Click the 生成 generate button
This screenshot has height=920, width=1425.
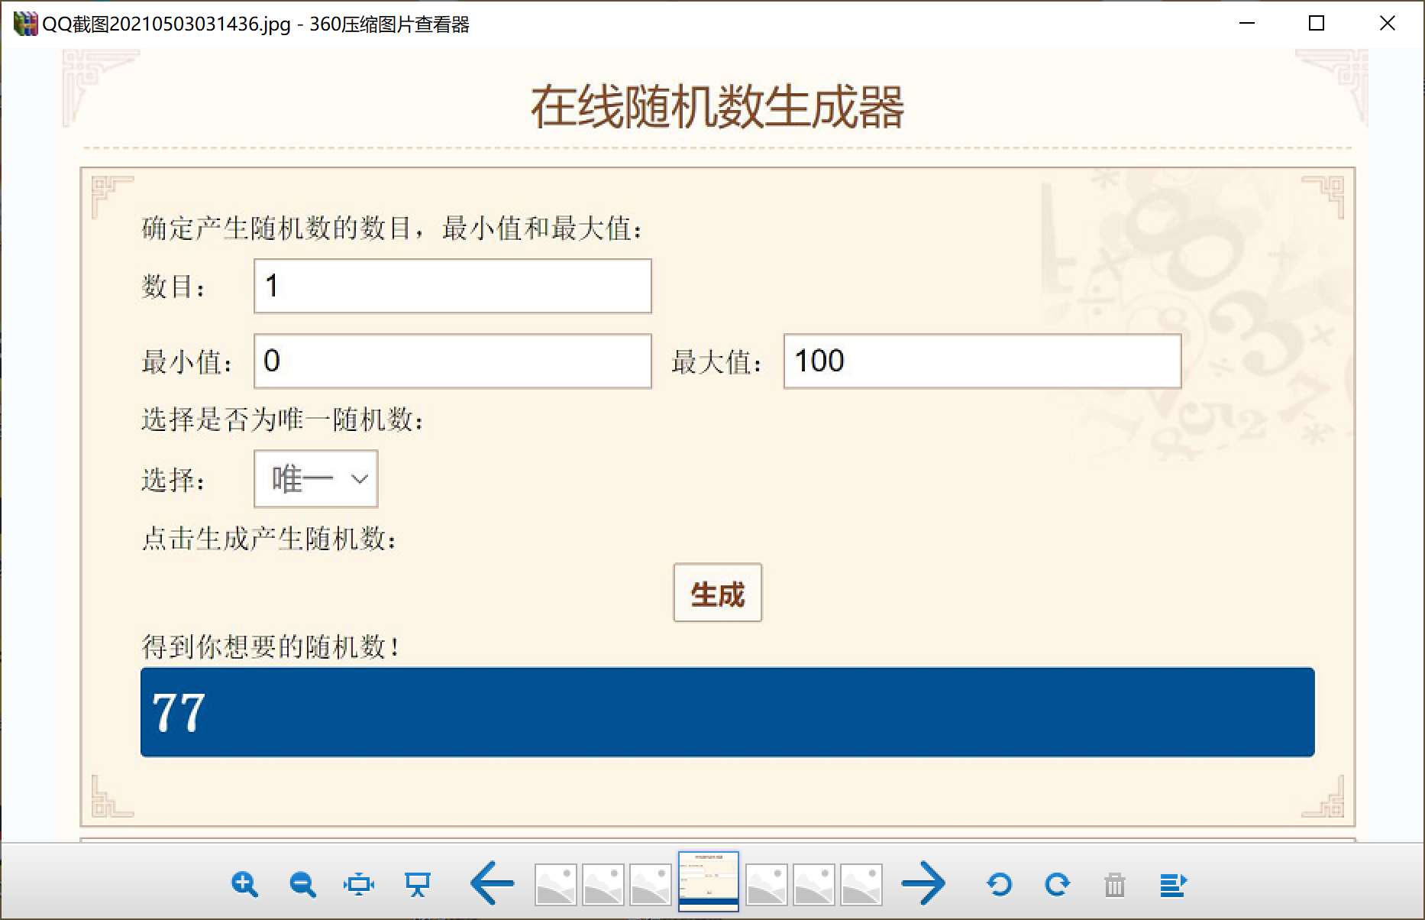click(x=718, y=593)
